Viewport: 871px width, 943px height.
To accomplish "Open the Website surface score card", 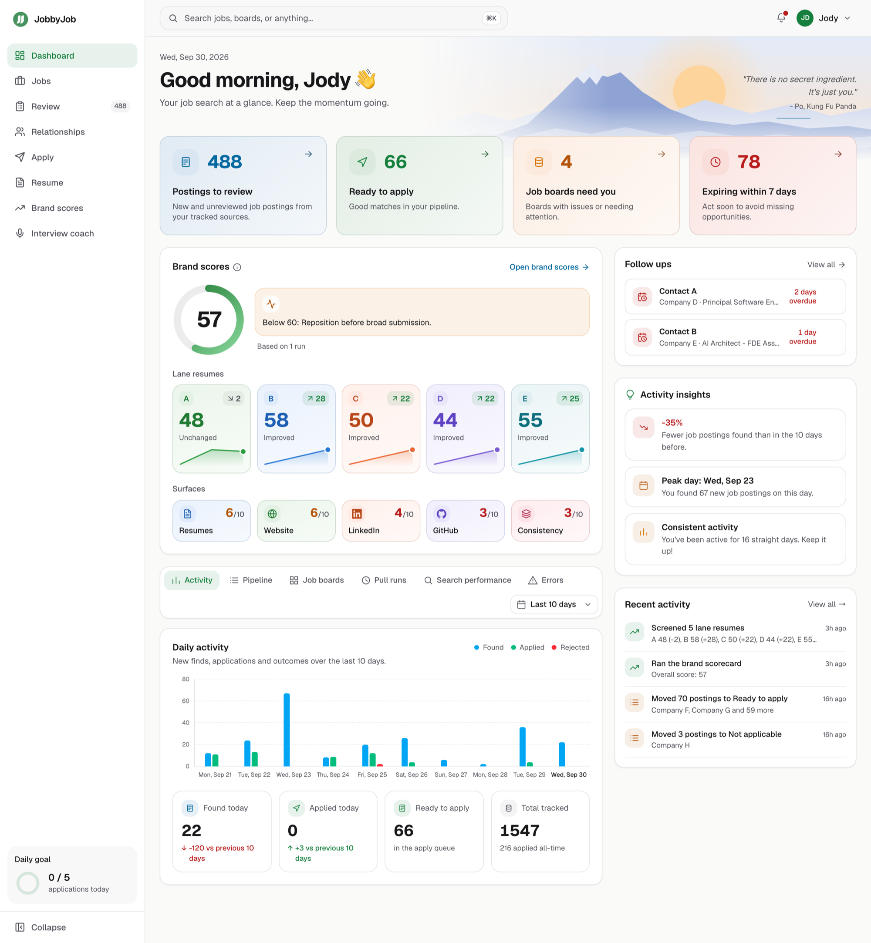I will (x=296, y=521).
